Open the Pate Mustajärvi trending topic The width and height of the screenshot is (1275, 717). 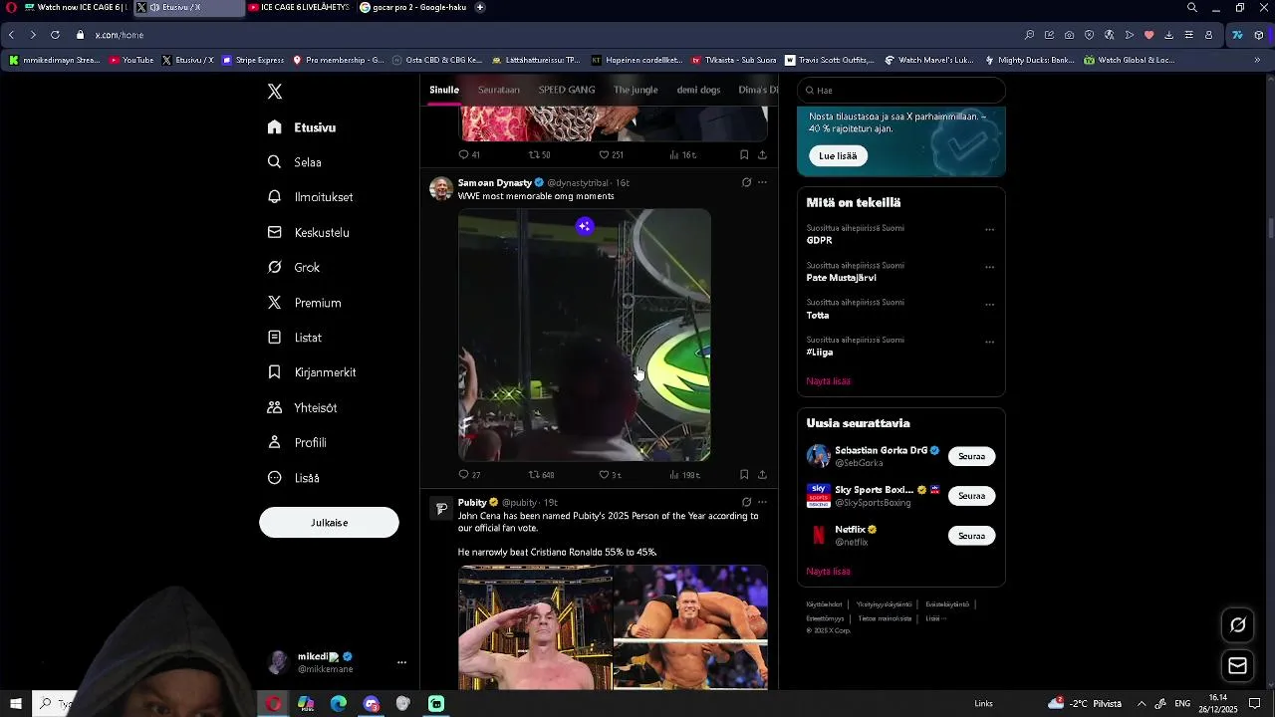click(x=841, y=278)
